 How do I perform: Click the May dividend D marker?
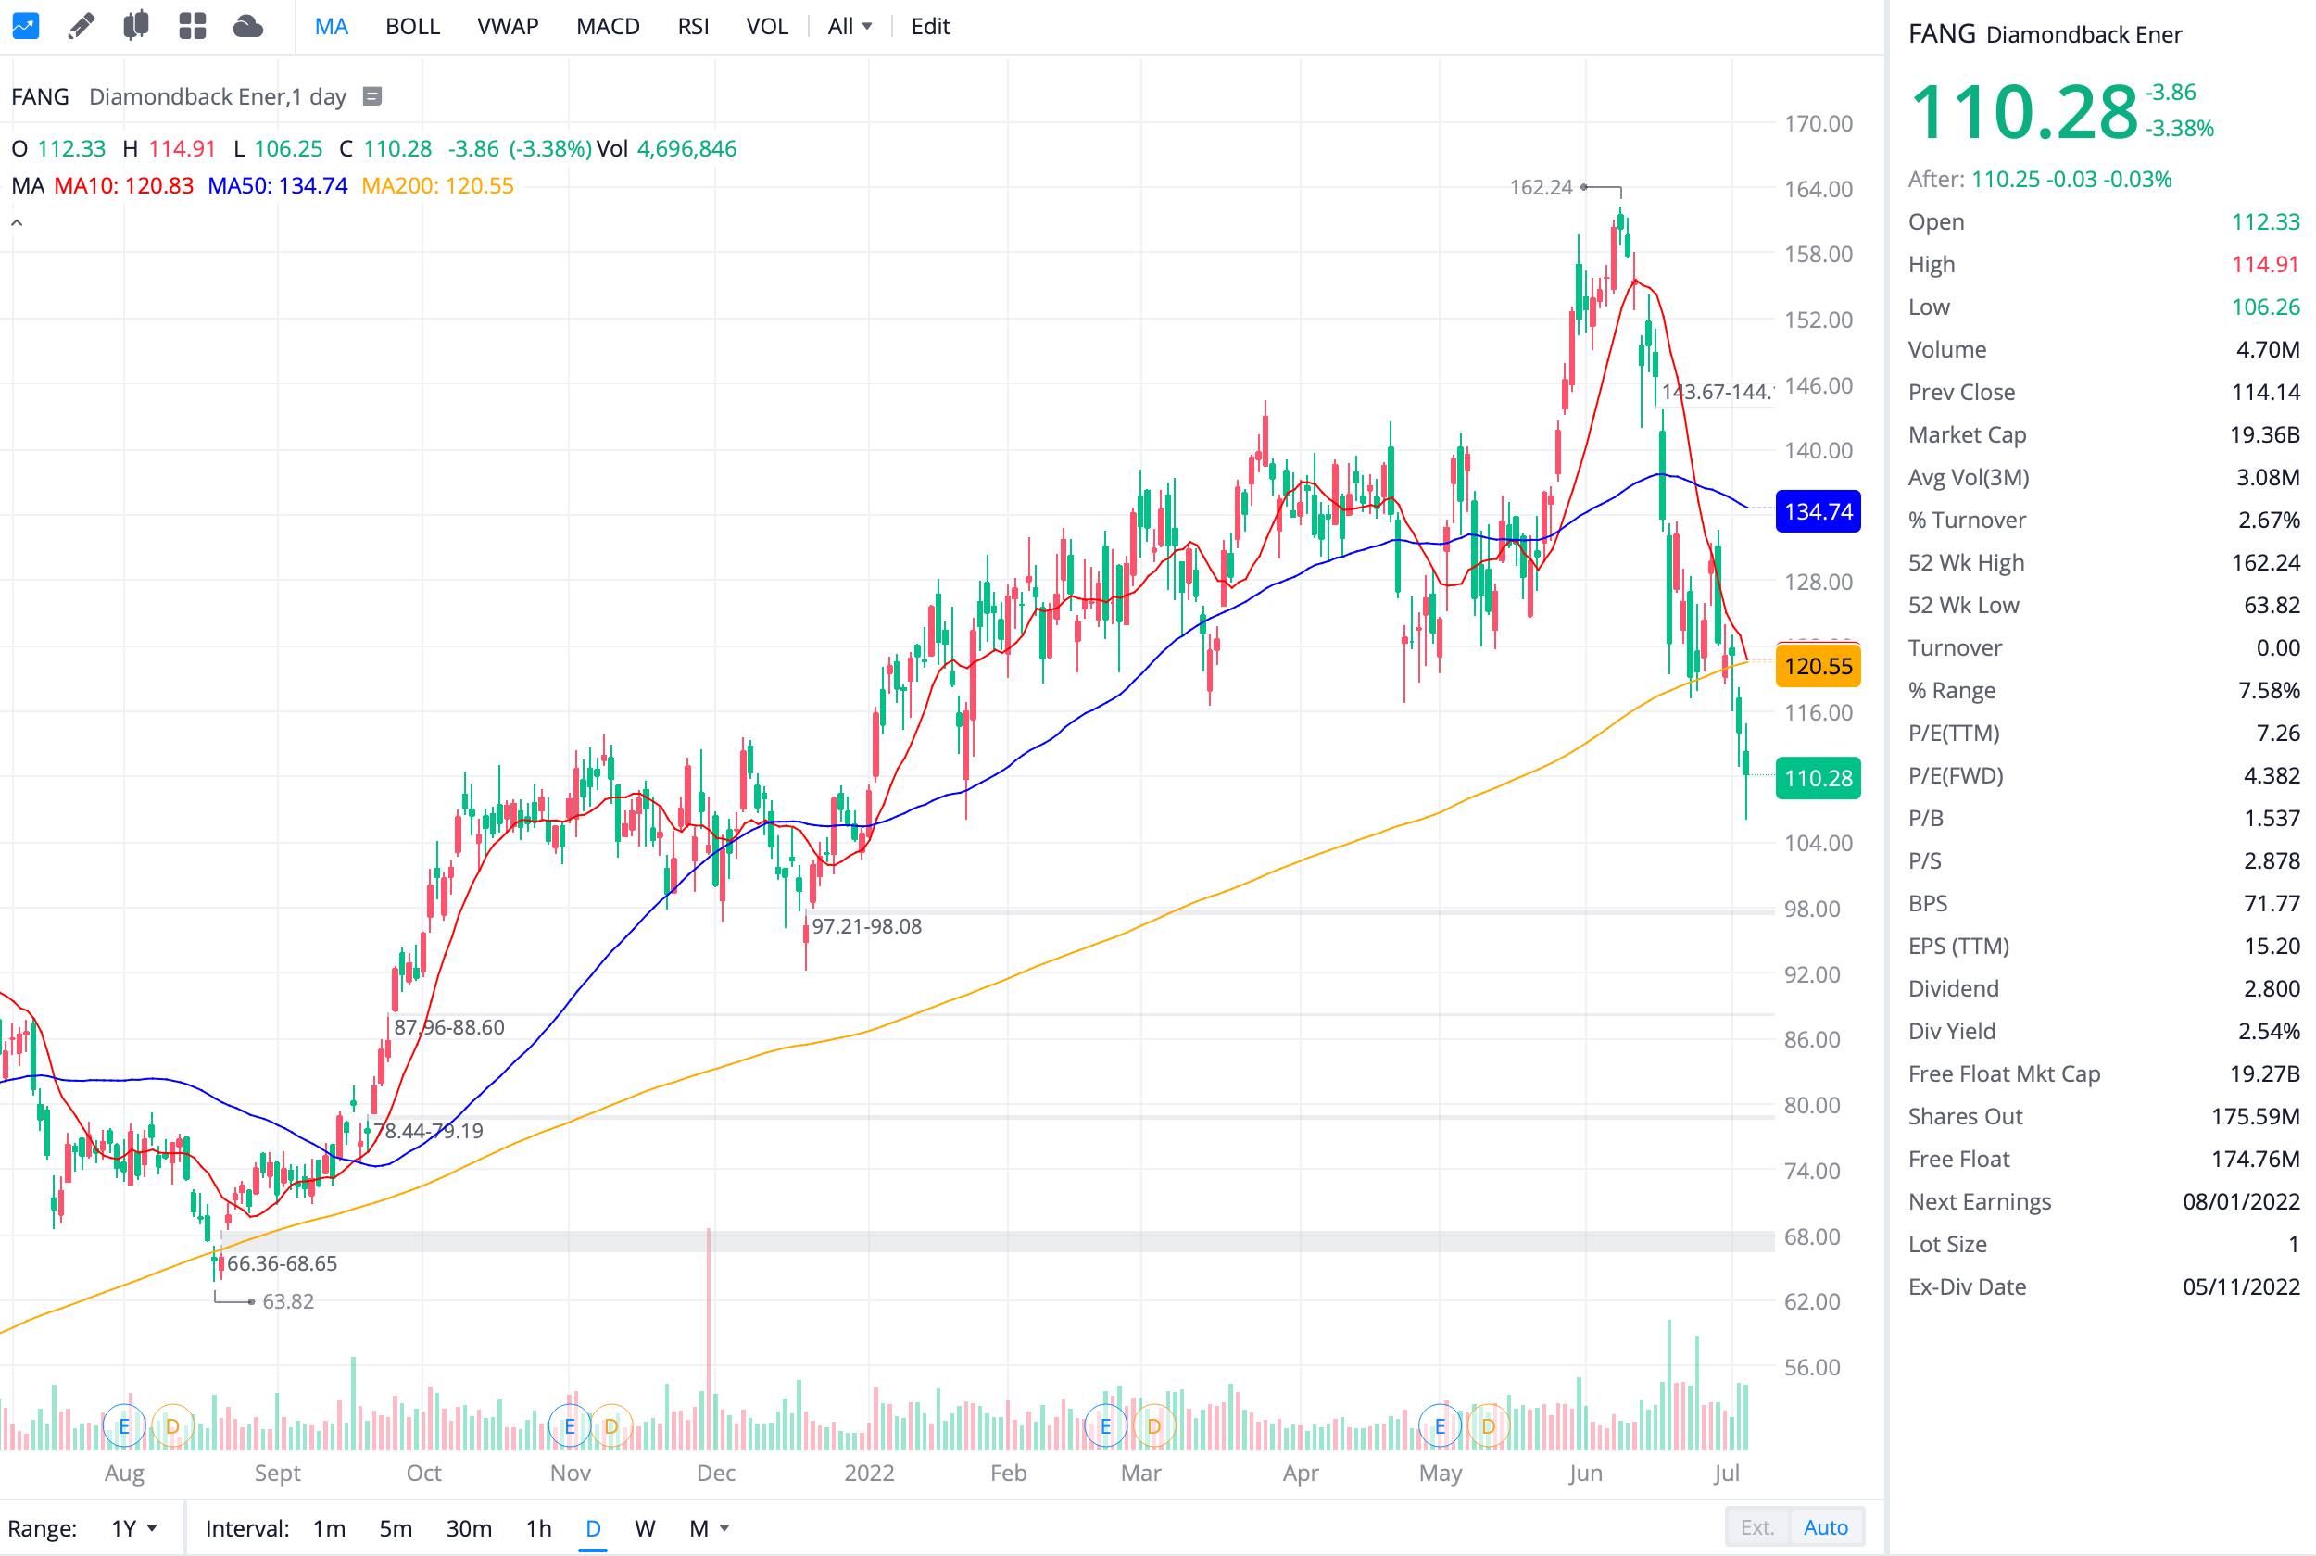tap(1488, 1426)
